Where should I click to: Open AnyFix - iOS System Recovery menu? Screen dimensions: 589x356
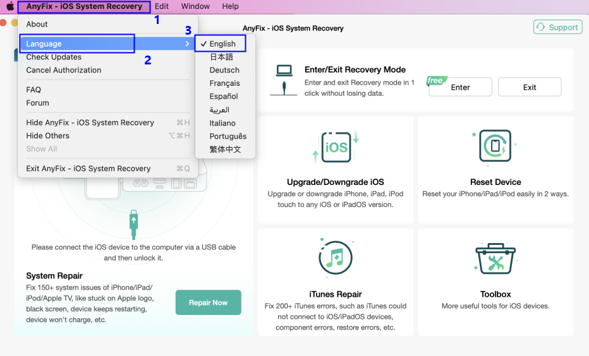(84, 6)
